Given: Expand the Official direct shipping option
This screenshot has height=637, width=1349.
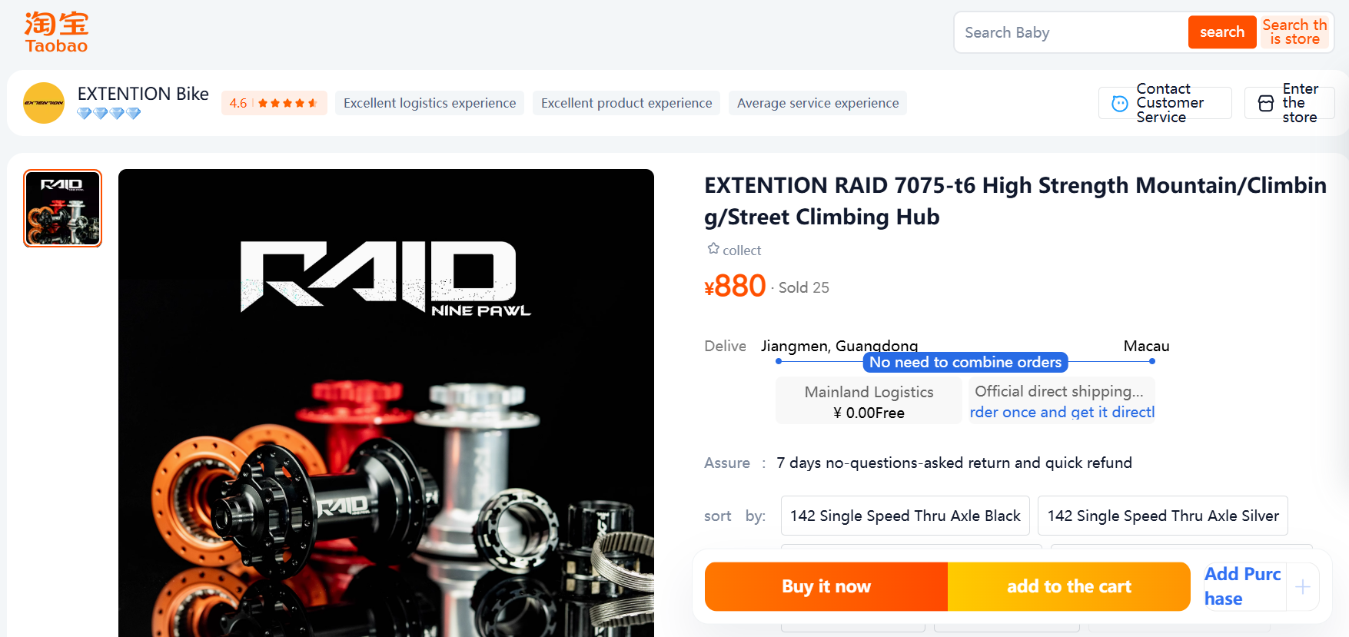Looking at the screenshot, I should click(x=1062, y=401).
